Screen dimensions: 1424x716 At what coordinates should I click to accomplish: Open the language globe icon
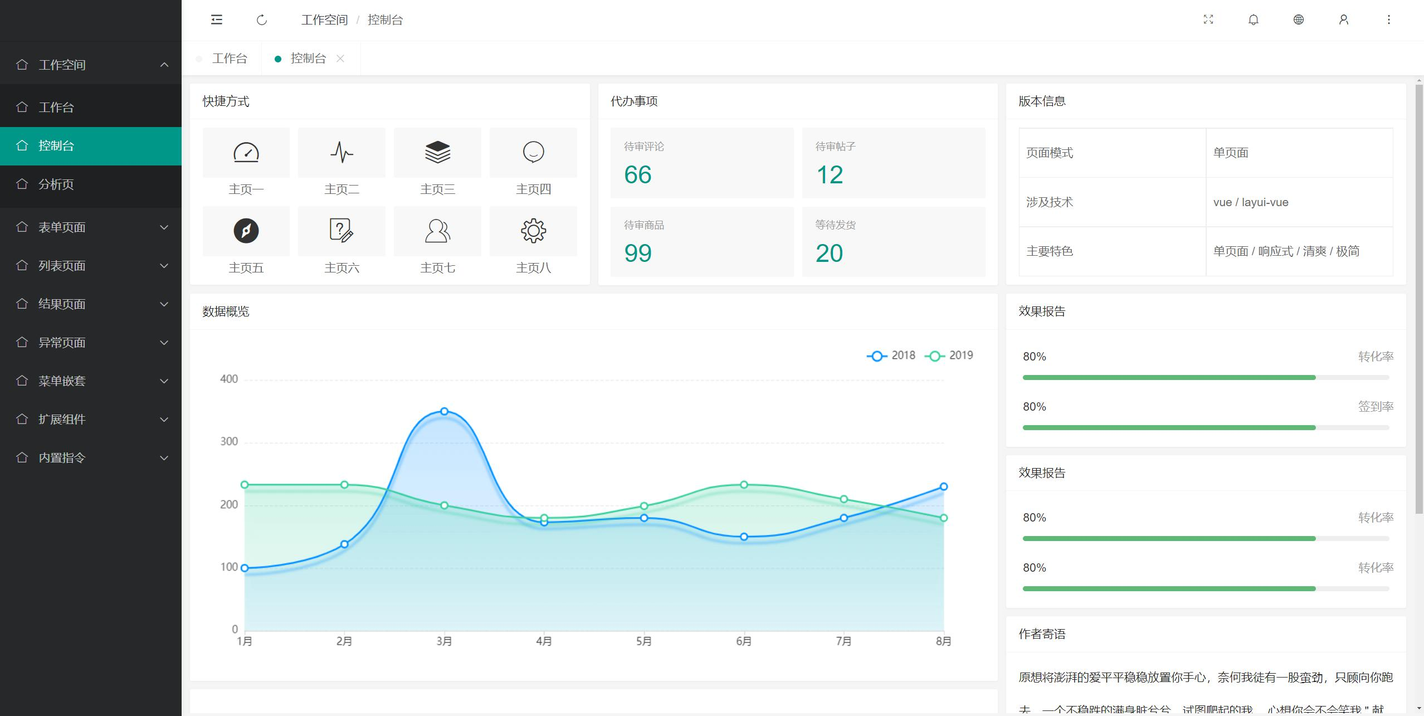[1298, 20]
